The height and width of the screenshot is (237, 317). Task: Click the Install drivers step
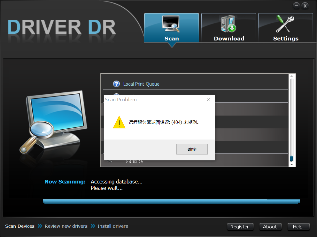(113, 226)
